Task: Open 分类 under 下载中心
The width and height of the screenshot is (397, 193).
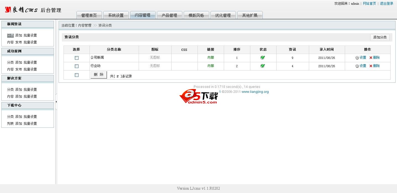Action: pyautogui.click(x=10, y=117)
